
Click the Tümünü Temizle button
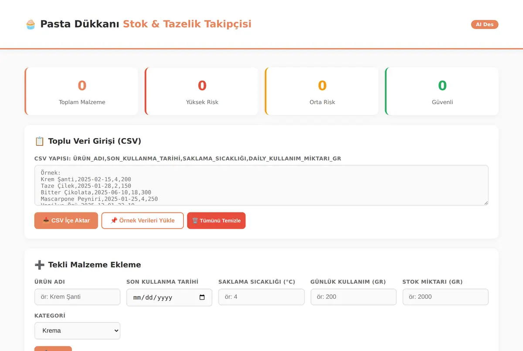point(216,220)
